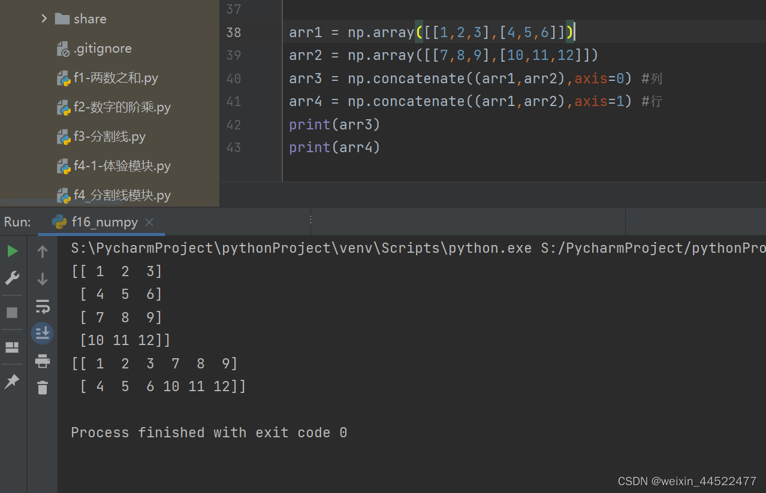
Task: Click output row '[ 4 5 6 10 11 12]]'
Action: [163, 386]
